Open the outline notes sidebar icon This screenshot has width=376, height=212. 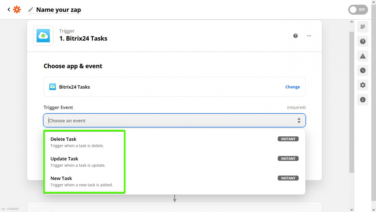[363, 27]
